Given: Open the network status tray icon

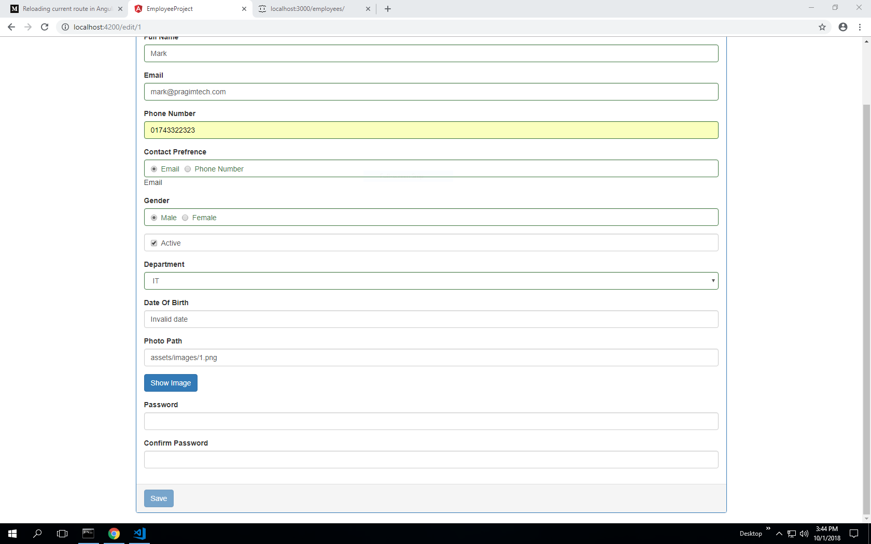Looking at the screenshot, I should coord(792,534).
